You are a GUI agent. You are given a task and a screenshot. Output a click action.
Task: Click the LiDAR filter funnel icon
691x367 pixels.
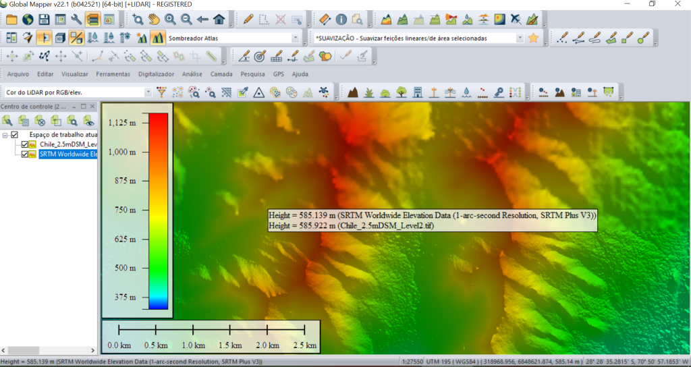coord(162,92)
